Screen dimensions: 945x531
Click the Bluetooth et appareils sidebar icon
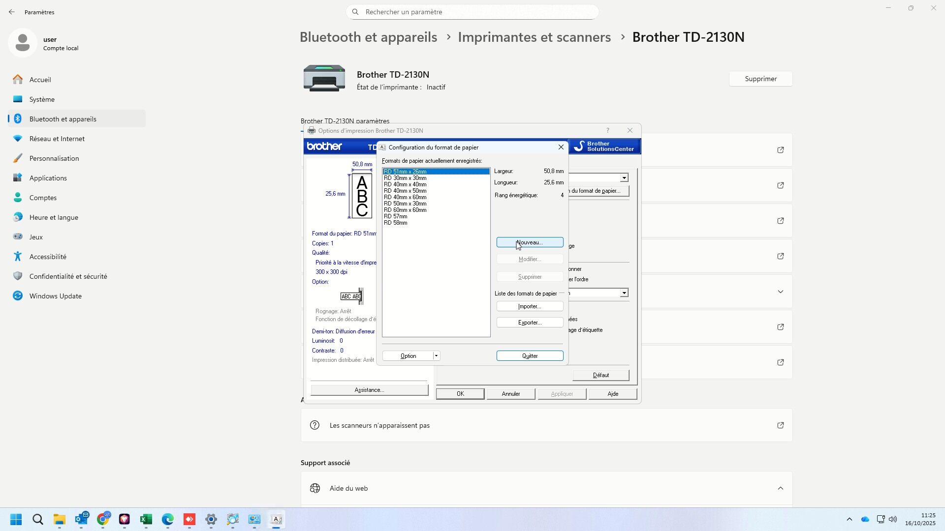coord(18,119)
